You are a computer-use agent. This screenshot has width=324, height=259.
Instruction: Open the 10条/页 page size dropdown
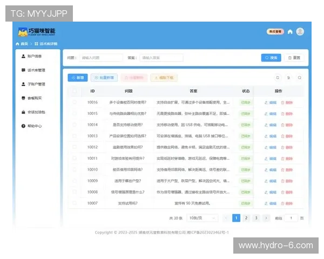(202, 218)
